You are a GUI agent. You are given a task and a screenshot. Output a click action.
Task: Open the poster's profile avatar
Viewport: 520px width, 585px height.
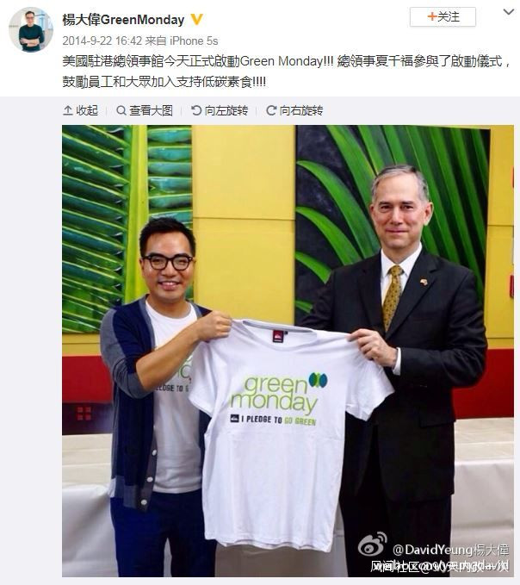(31, 29)
